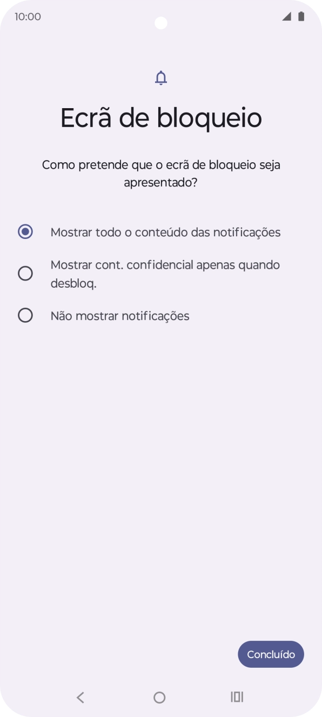Choose 'Mostrar cont. confidencial apenas quando desbloq.'
This screenshot has width=322, height=717.
tap(25, 273)
